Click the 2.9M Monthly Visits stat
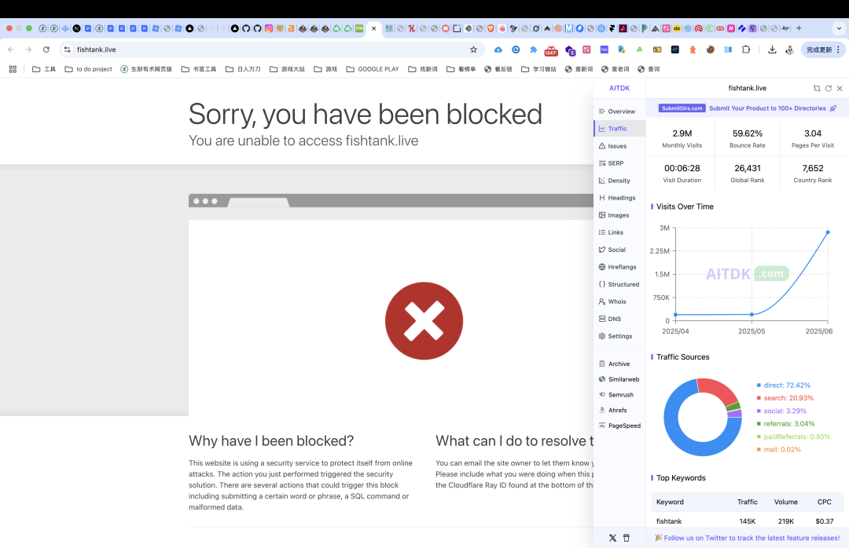 click(682, 138)
